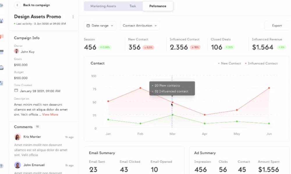Open the contacts person icon in sidebar

pos(1,21)
